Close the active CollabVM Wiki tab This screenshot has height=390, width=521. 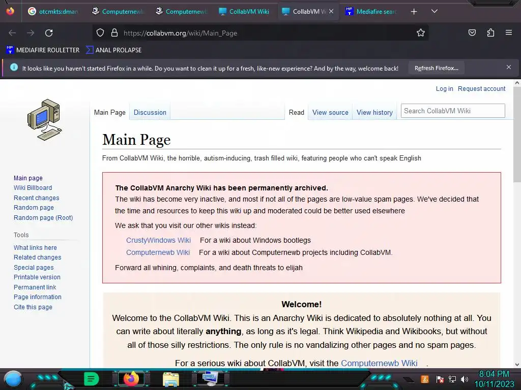click(331, 11)
